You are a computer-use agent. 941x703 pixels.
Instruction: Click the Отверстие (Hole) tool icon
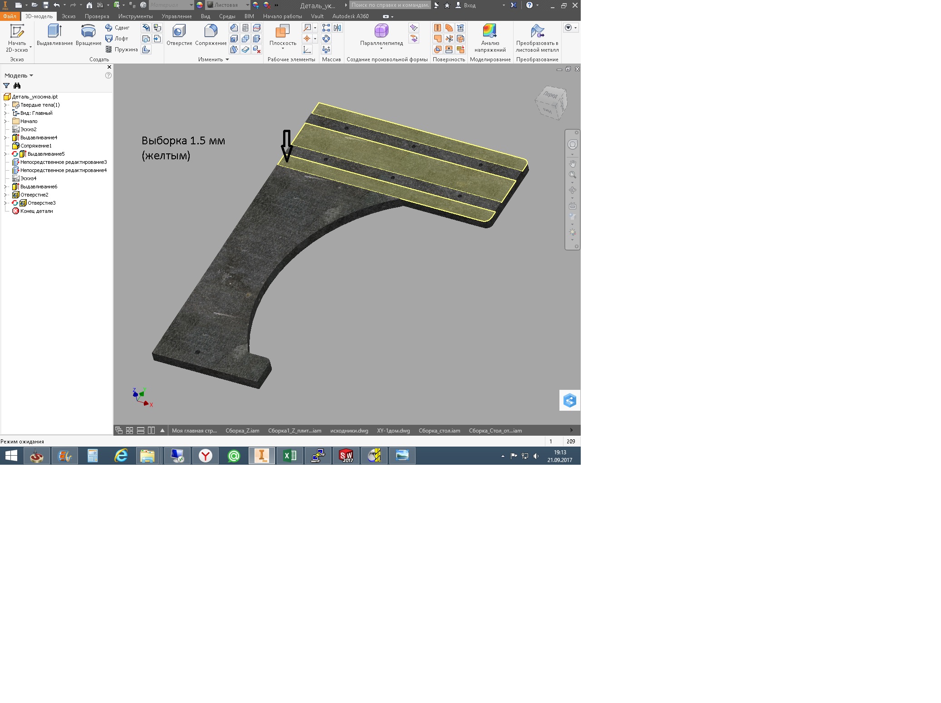tap(179, 31)
